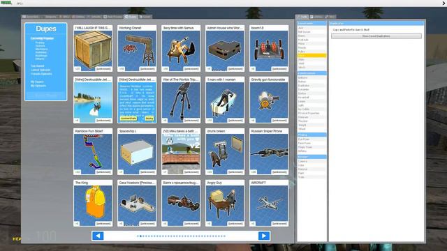Filter dupes by Others subcategory
The width and height of the screenshot is (447, 251).
[x=40, y=59]
